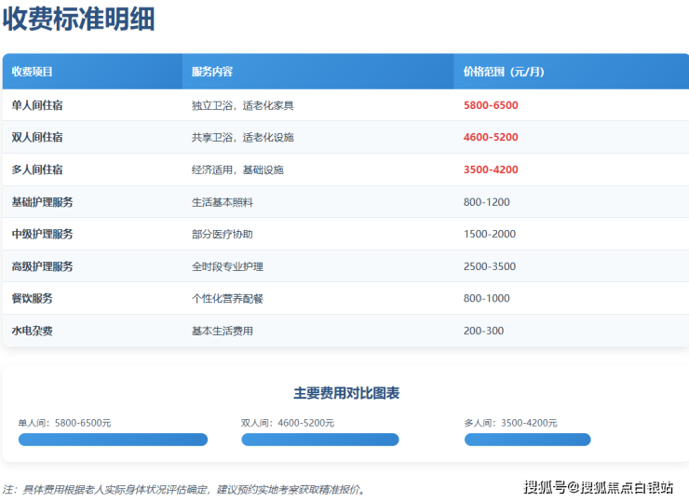Select the 双人间住宿 row label

tap(37, 138)
